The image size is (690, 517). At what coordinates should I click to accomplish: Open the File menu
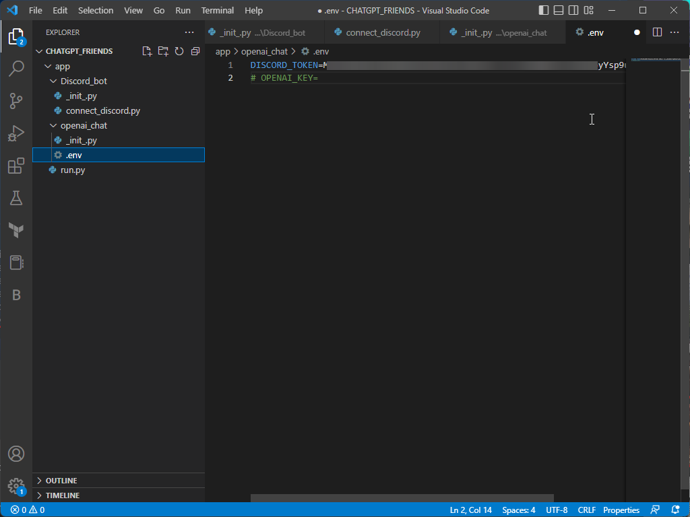pos(35,10)
